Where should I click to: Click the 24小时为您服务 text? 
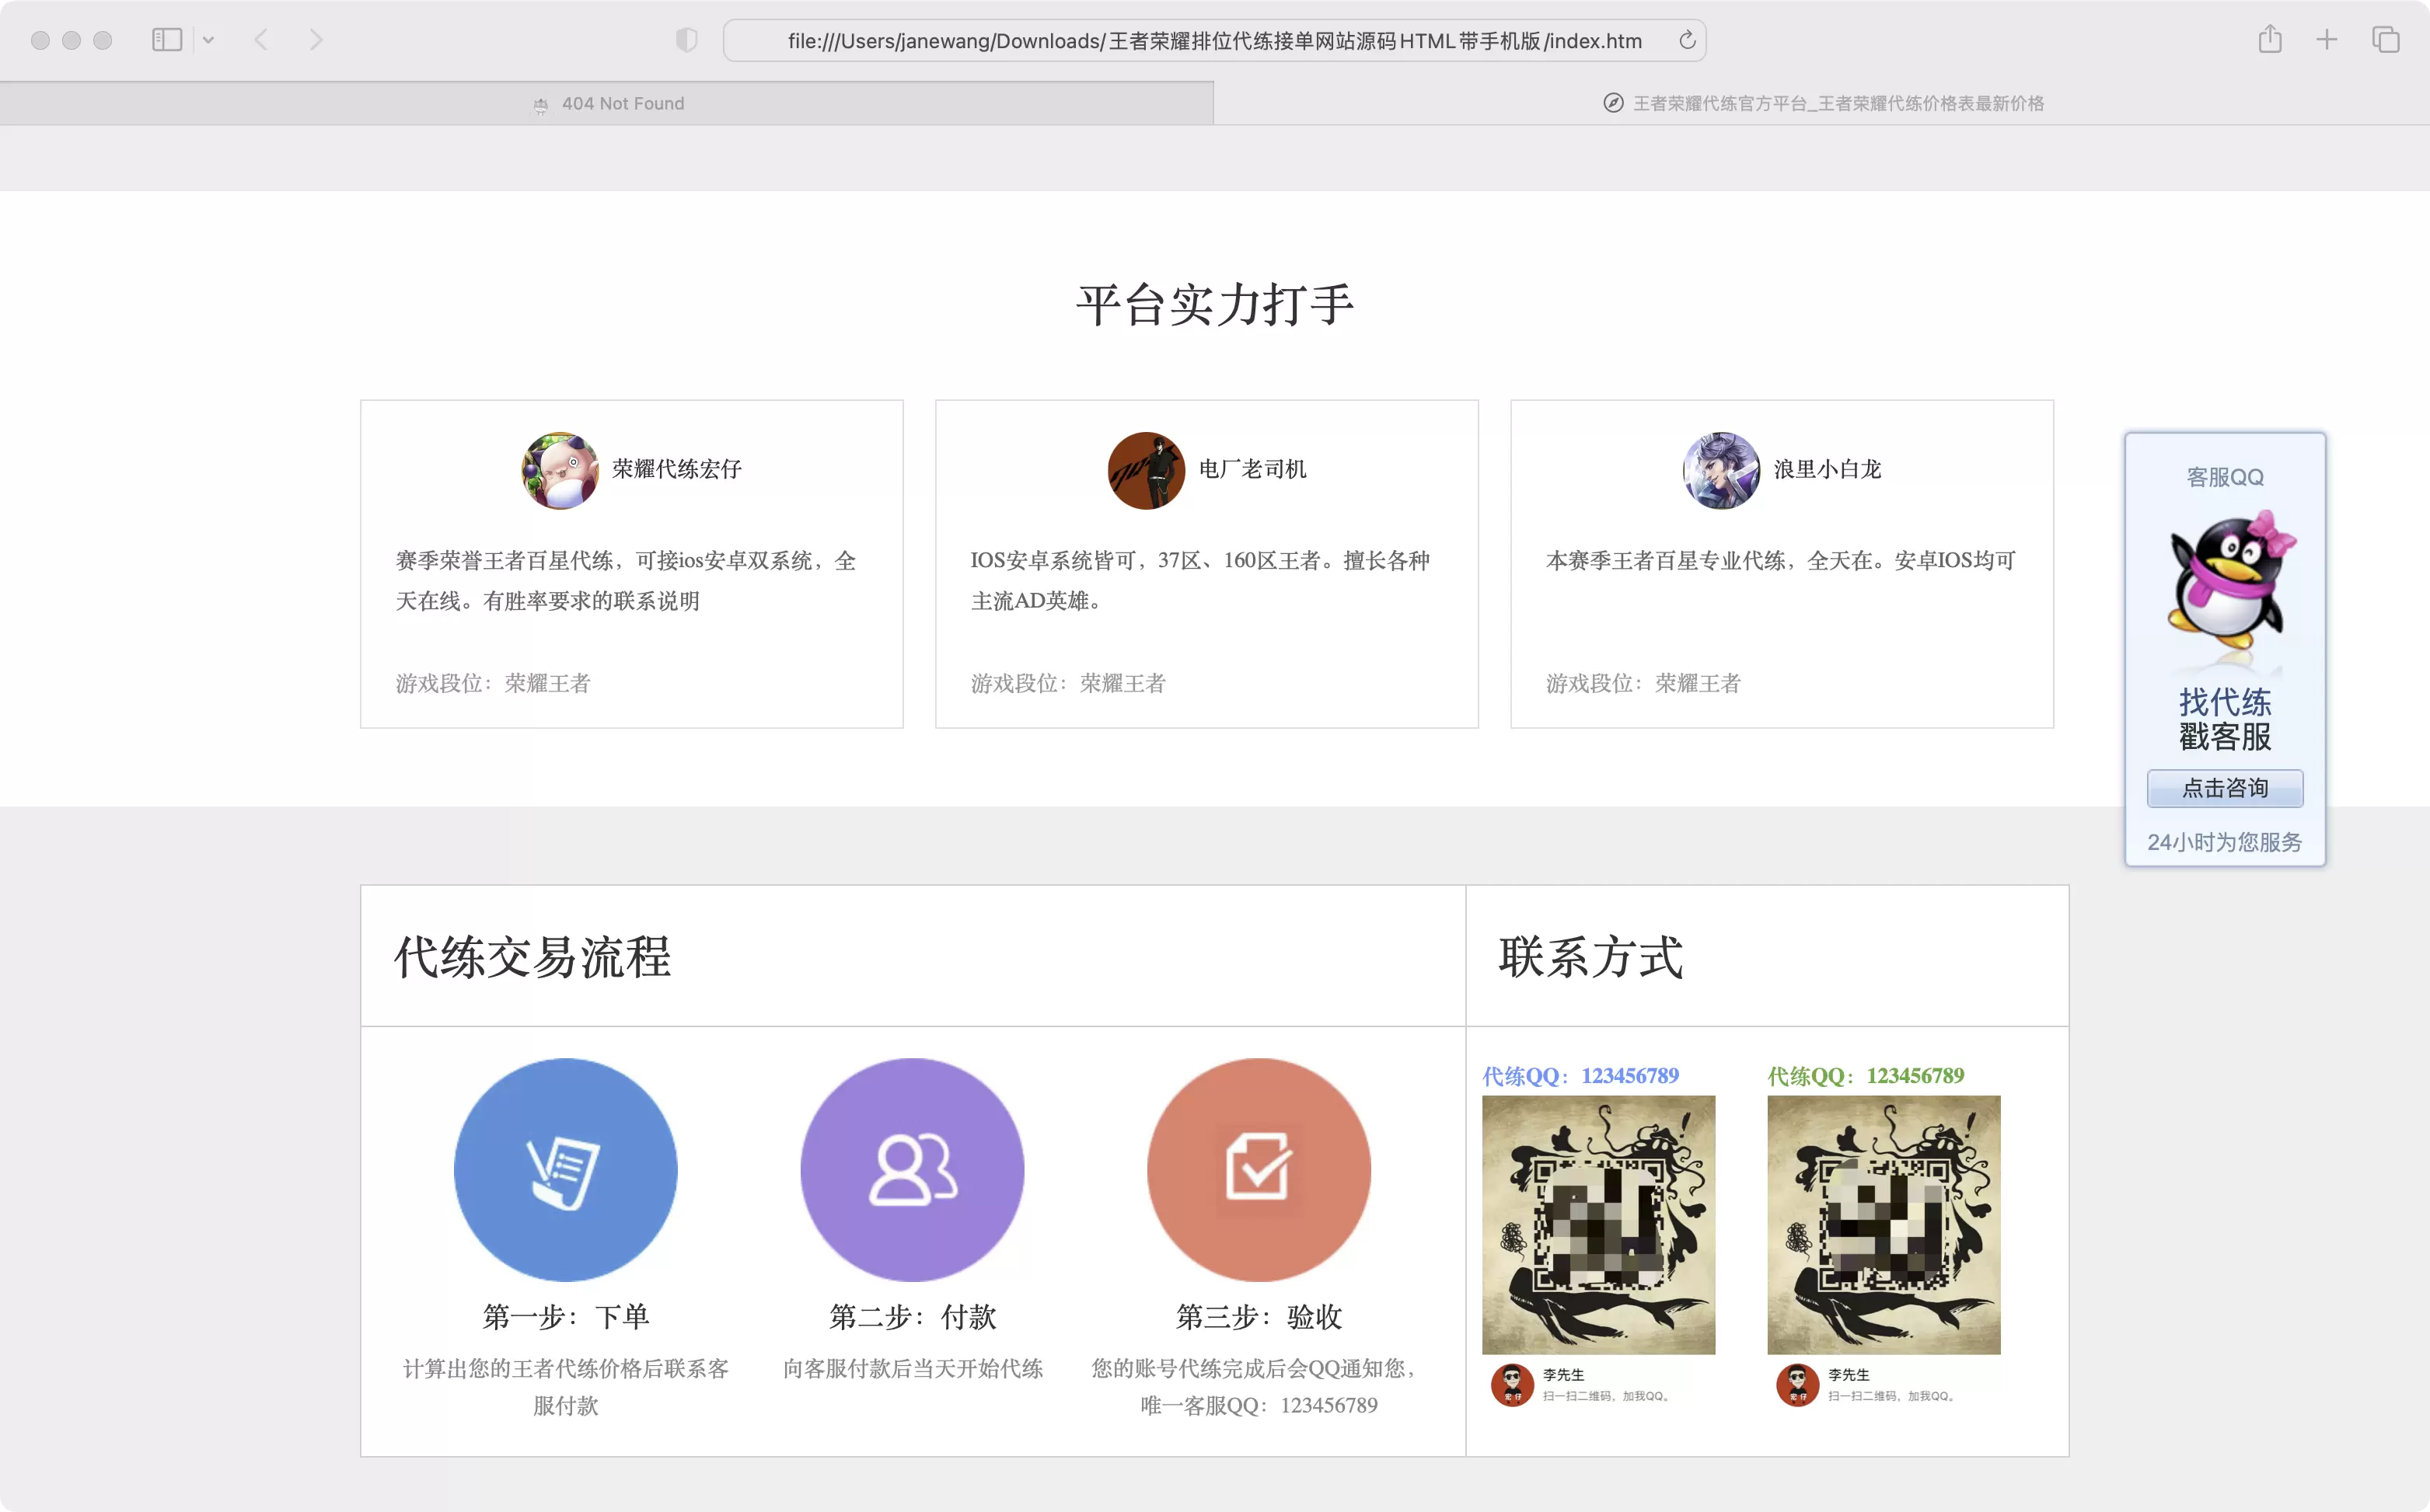[x=2225, y=842]
